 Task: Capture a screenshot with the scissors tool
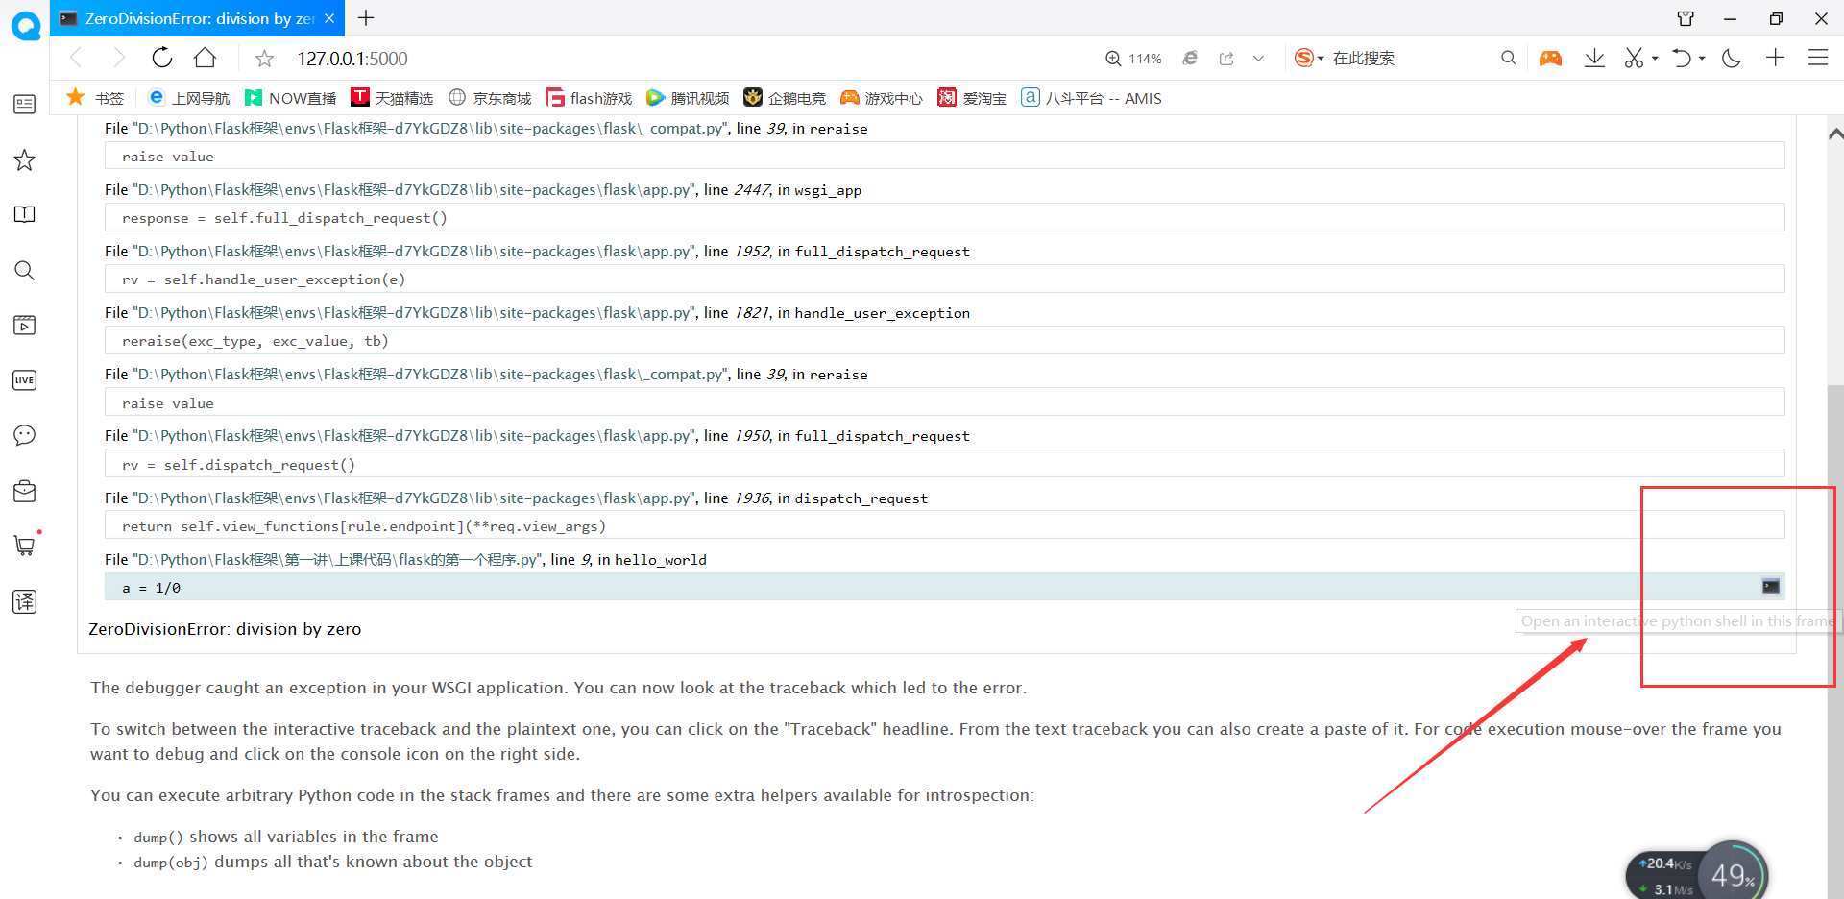[x=1634, y=58]
